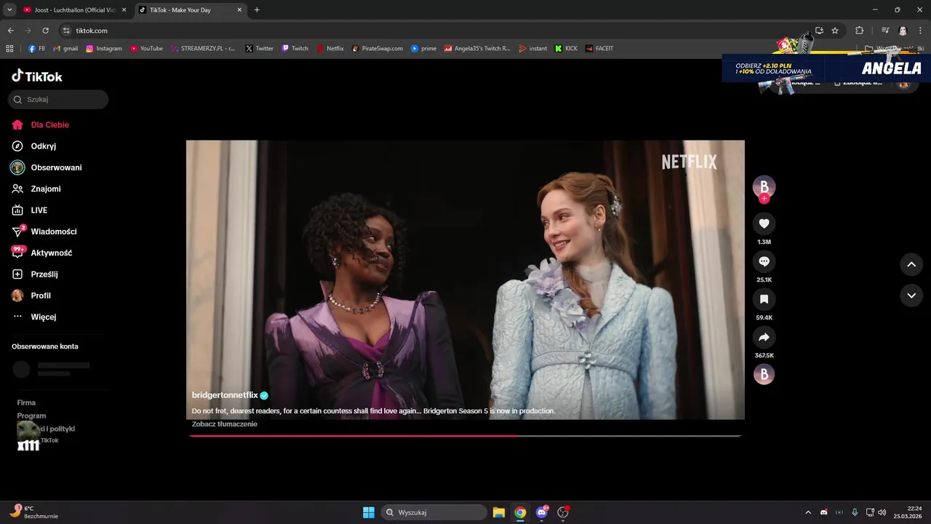Click the video to pause playback
931x524 pixels.
click(x=465, y=280)
